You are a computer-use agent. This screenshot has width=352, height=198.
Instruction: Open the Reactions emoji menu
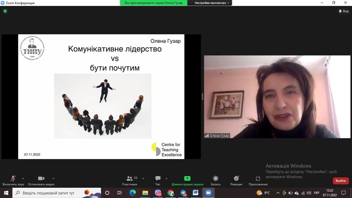pos(236,178)
